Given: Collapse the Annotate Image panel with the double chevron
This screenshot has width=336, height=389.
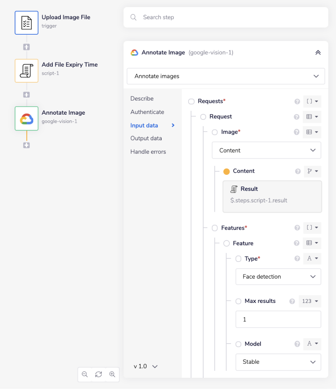Looking at the screenshot, I should (x=318, y=52).
